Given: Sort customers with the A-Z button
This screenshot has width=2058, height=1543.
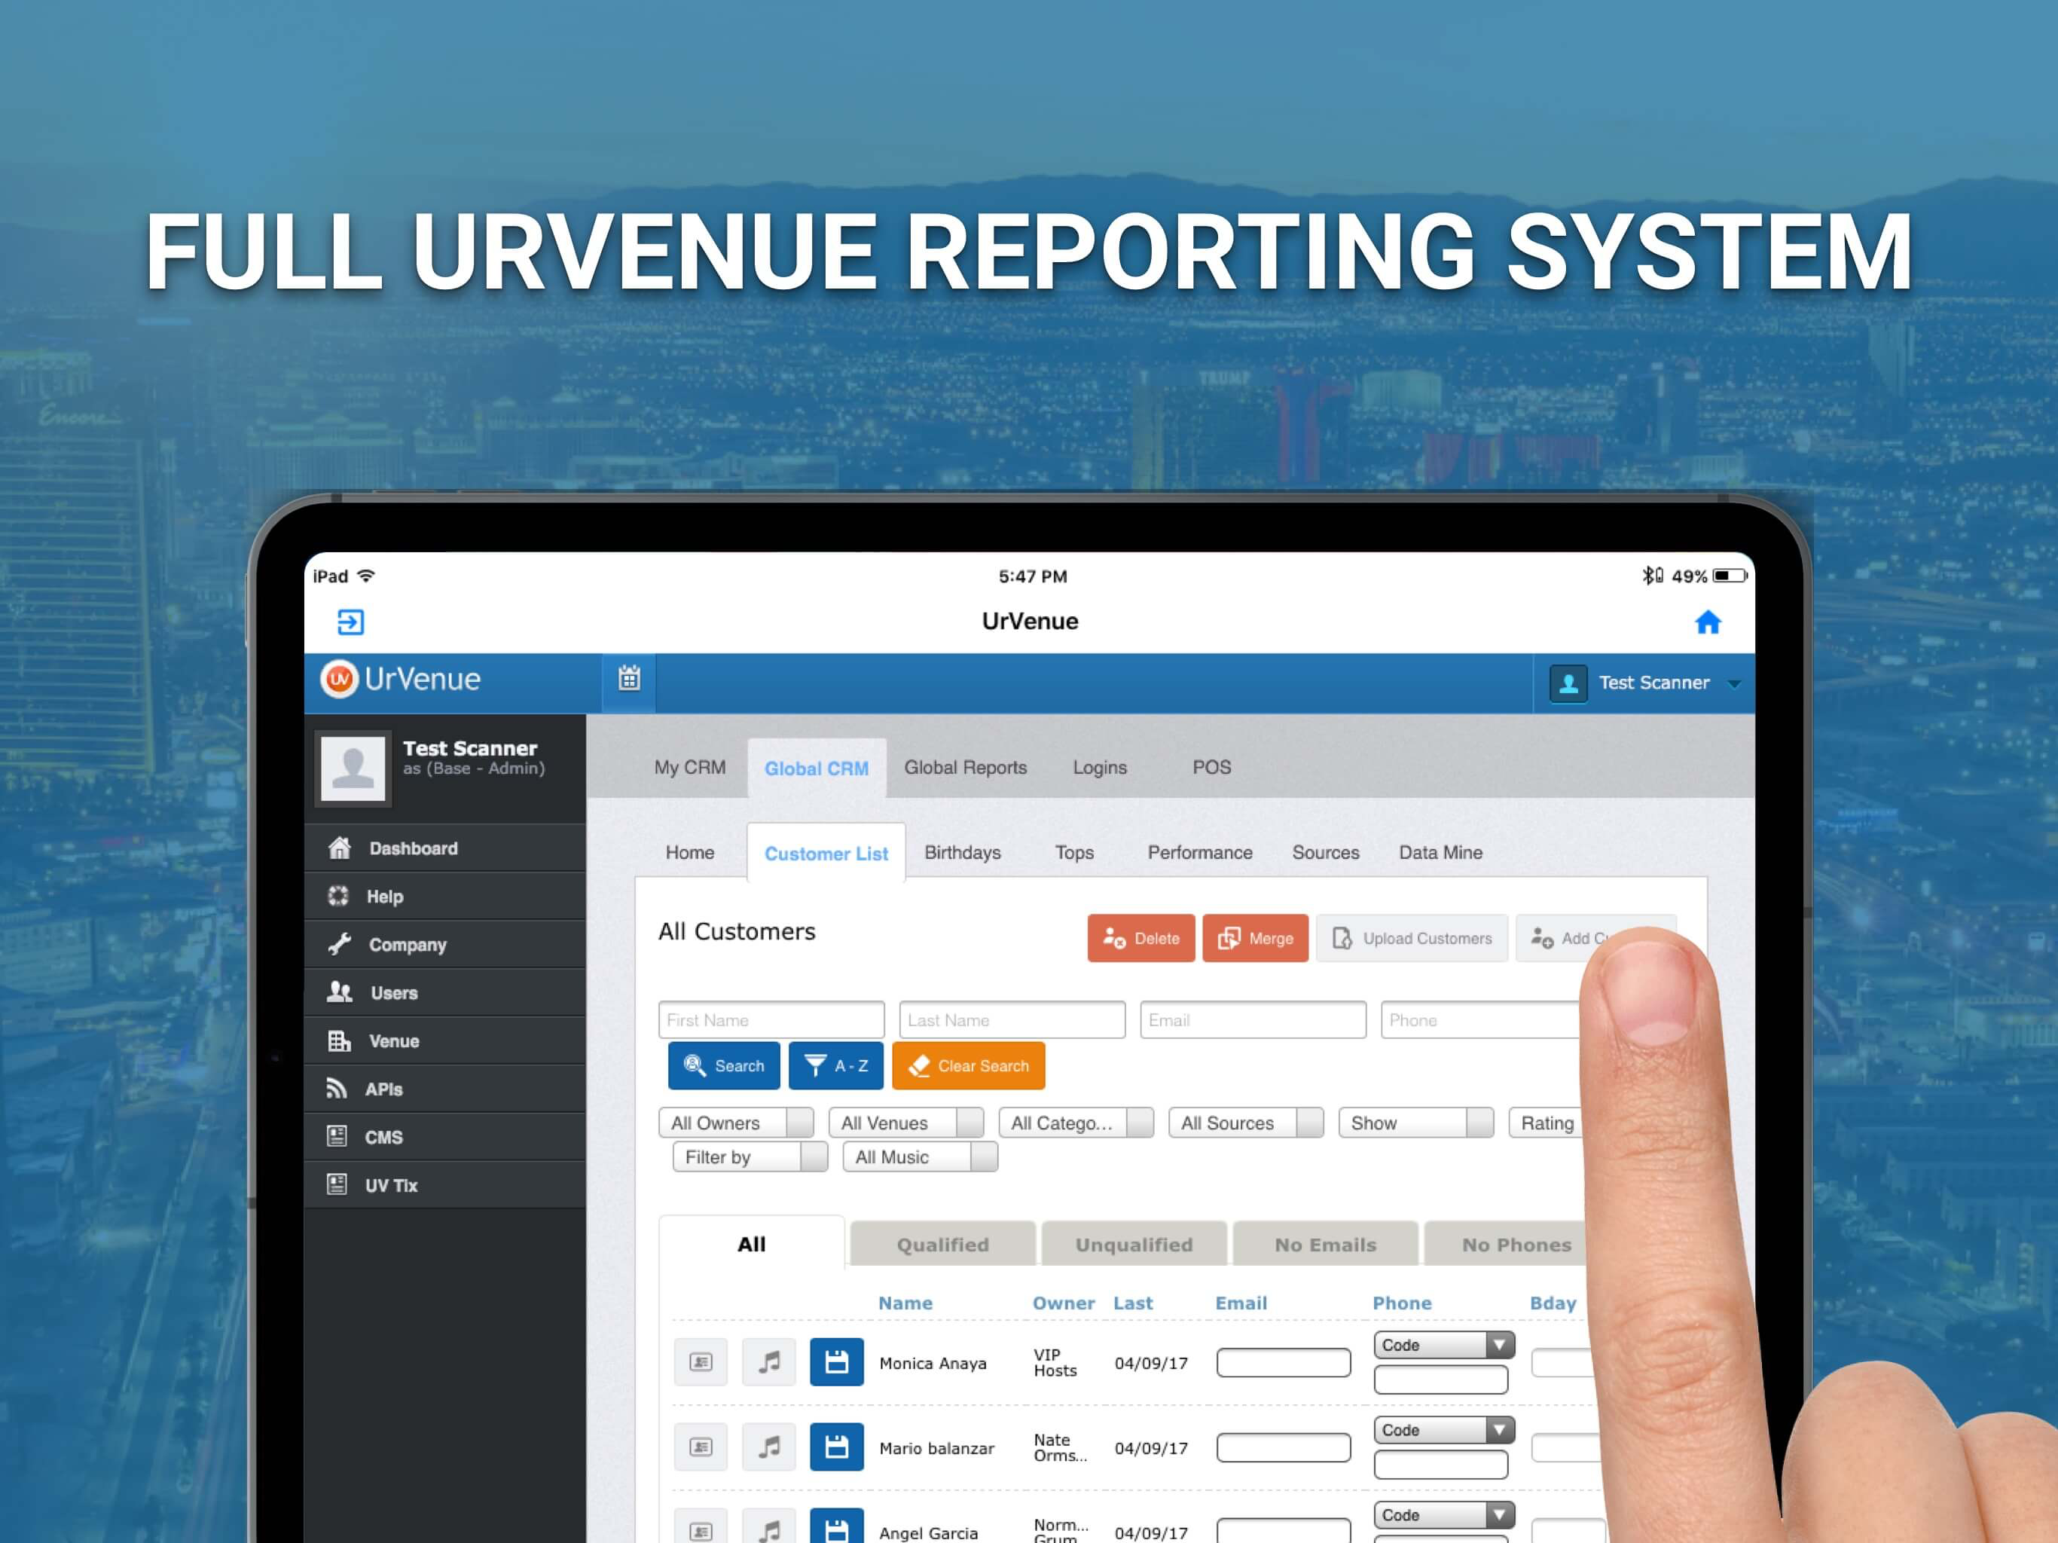Looking at the screenshot, I should point(835,1065).
